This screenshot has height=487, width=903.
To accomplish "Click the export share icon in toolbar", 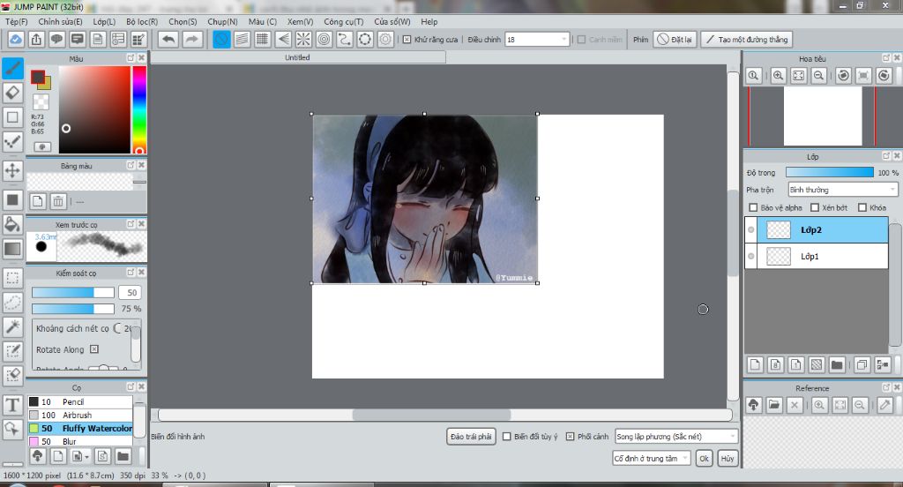I will pos(36,39).
